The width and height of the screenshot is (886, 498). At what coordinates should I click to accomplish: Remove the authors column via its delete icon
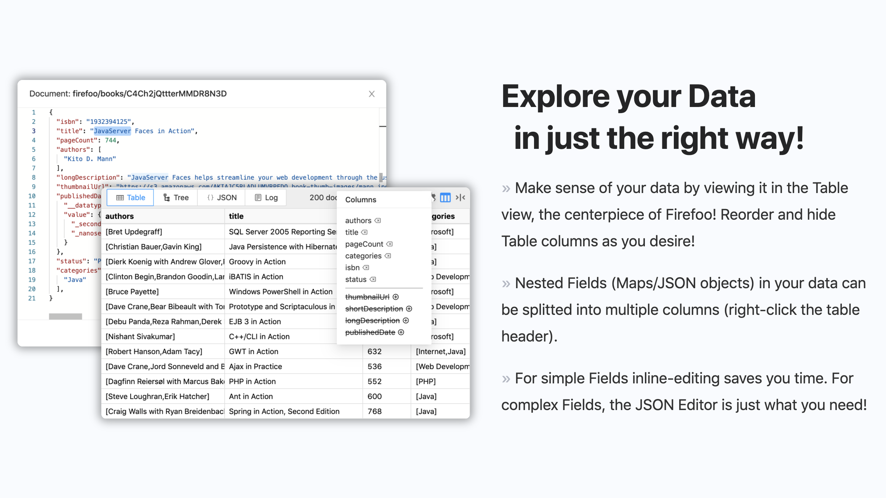coord(377,220)
